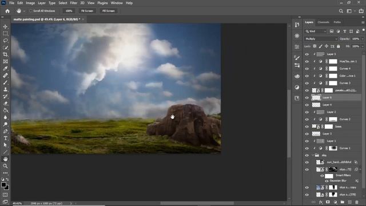Select the Zoom tool in toolbar
Viewport: 366px width, 206px height.
(5, 166)
